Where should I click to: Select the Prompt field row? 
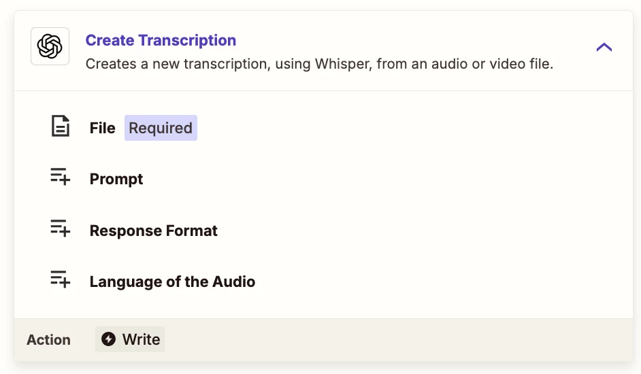click(323, 179)
